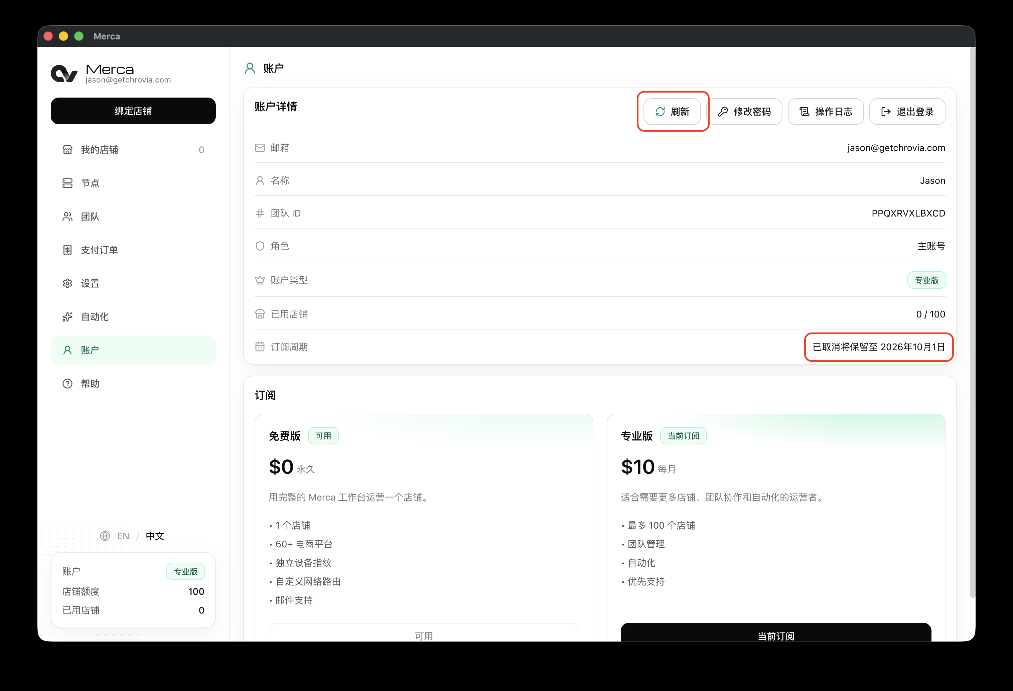Open the 操作日志 button
1013x691 pixels.
tap(826, 112)
